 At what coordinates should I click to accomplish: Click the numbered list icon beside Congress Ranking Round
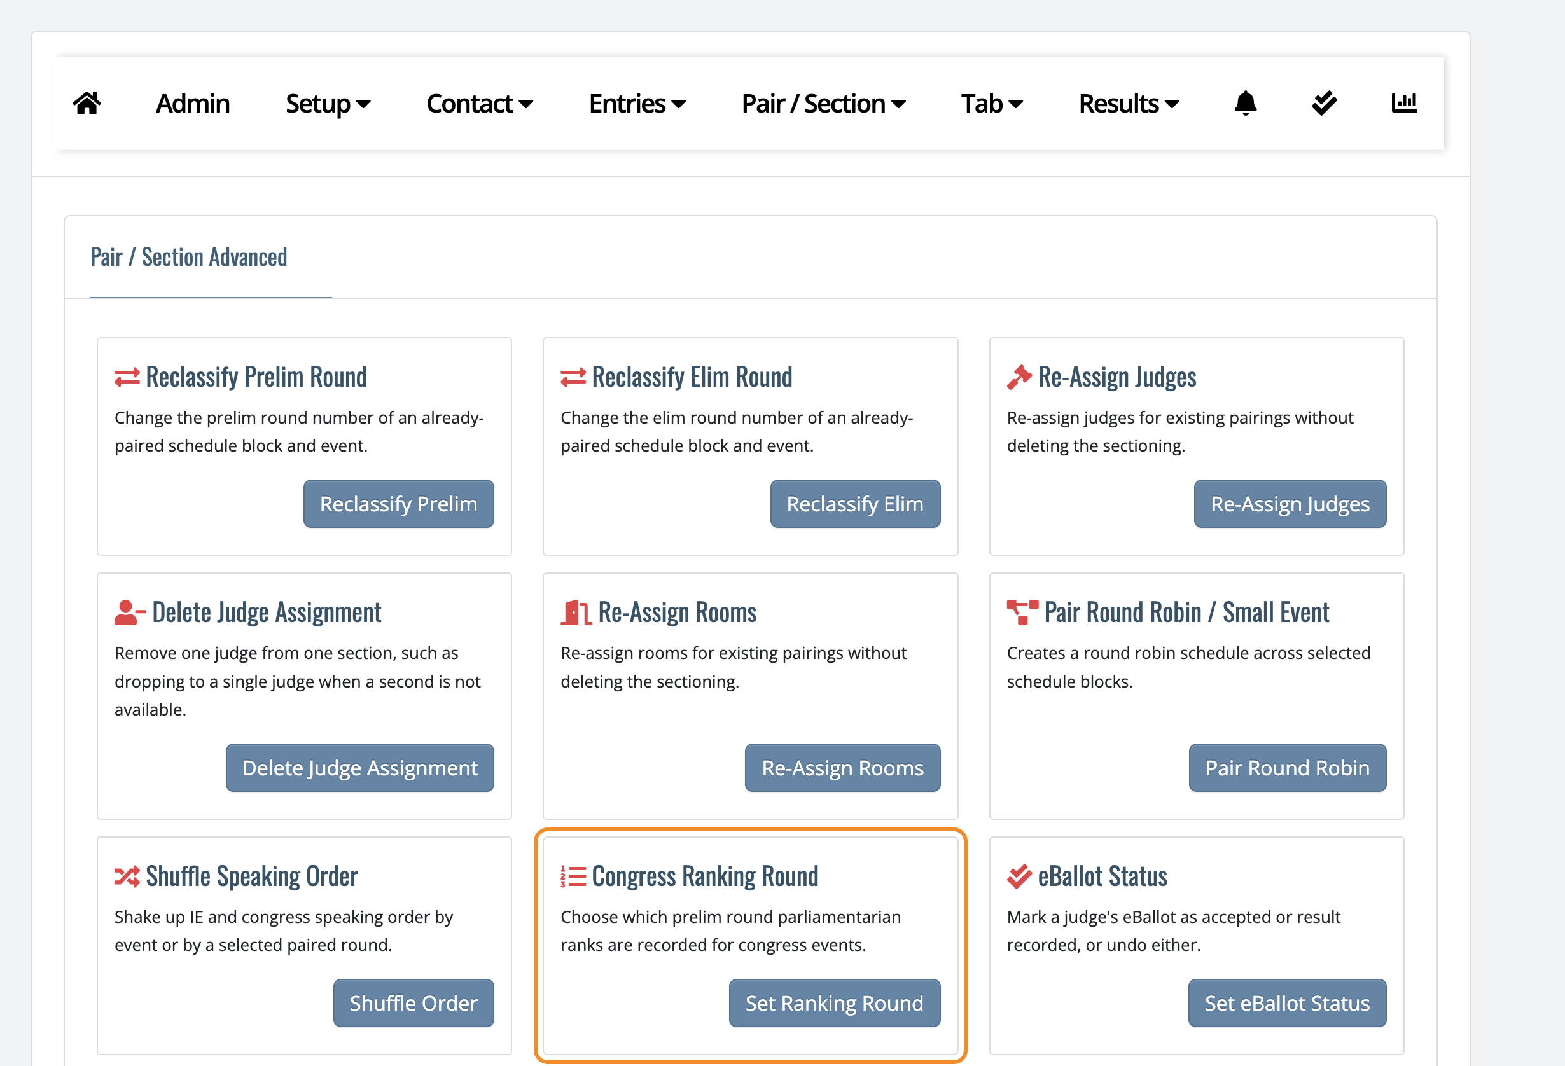pos(573,876)
